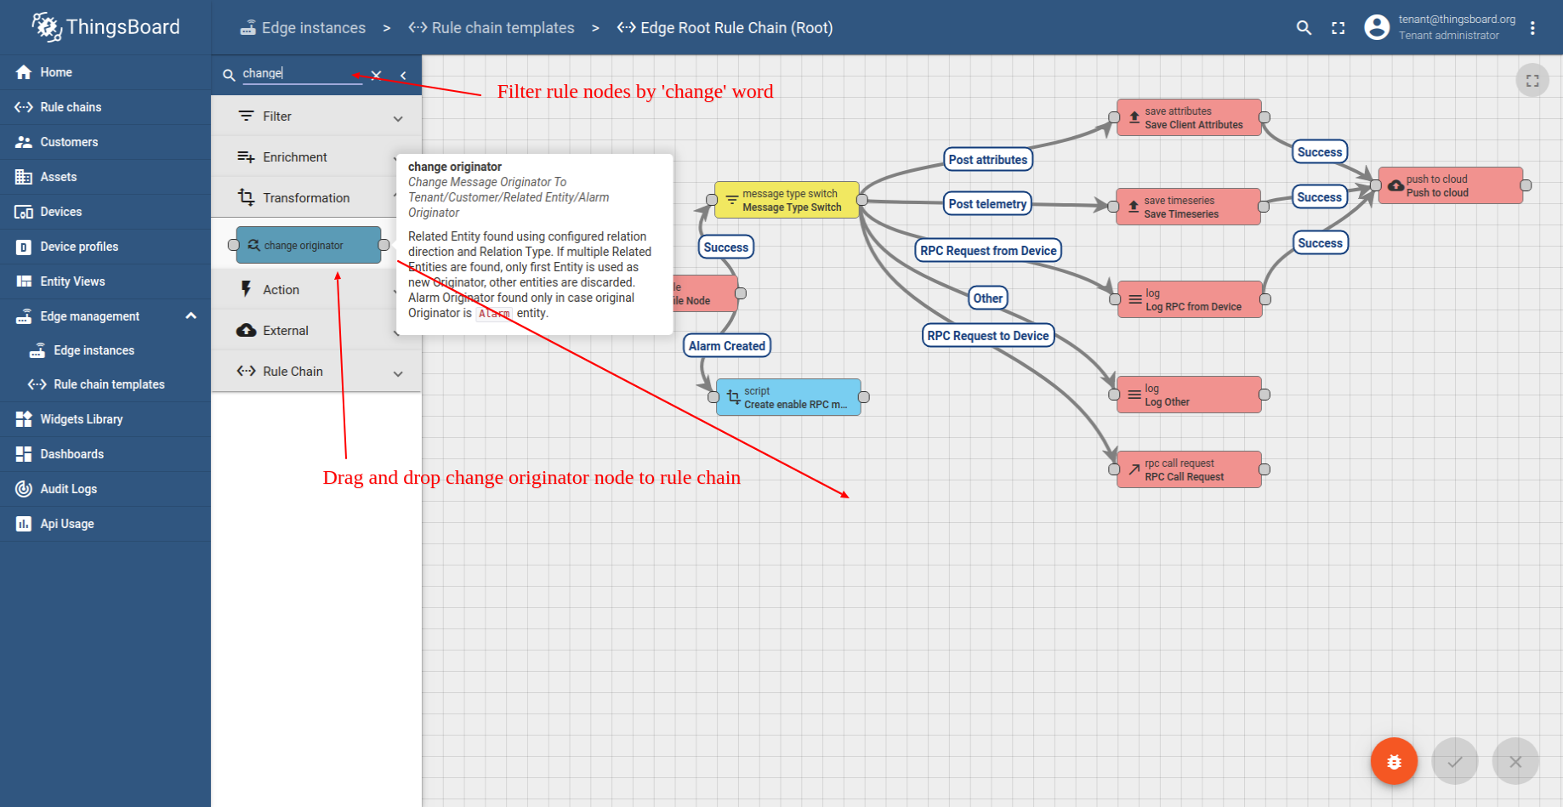Click the Post telemetry link label
The image size is (1563, 807).
pyautogui.click(x=987, y=203)
